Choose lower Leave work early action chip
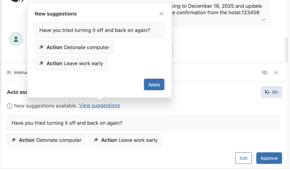This screenshot has width=290, height=170. pos(126,140)
